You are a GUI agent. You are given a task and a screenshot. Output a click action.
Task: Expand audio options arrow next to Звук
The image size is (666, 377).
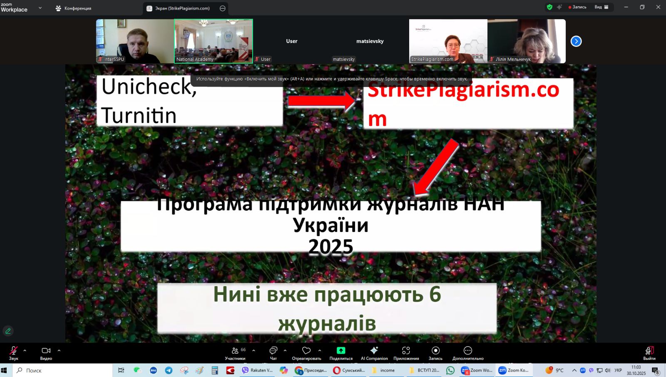(x=25, y=350)
